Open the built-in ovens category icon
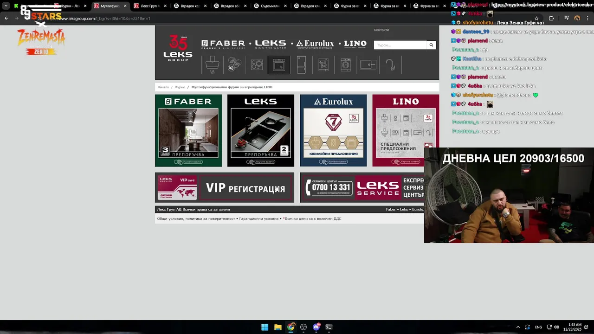 [x=279, y=65]
